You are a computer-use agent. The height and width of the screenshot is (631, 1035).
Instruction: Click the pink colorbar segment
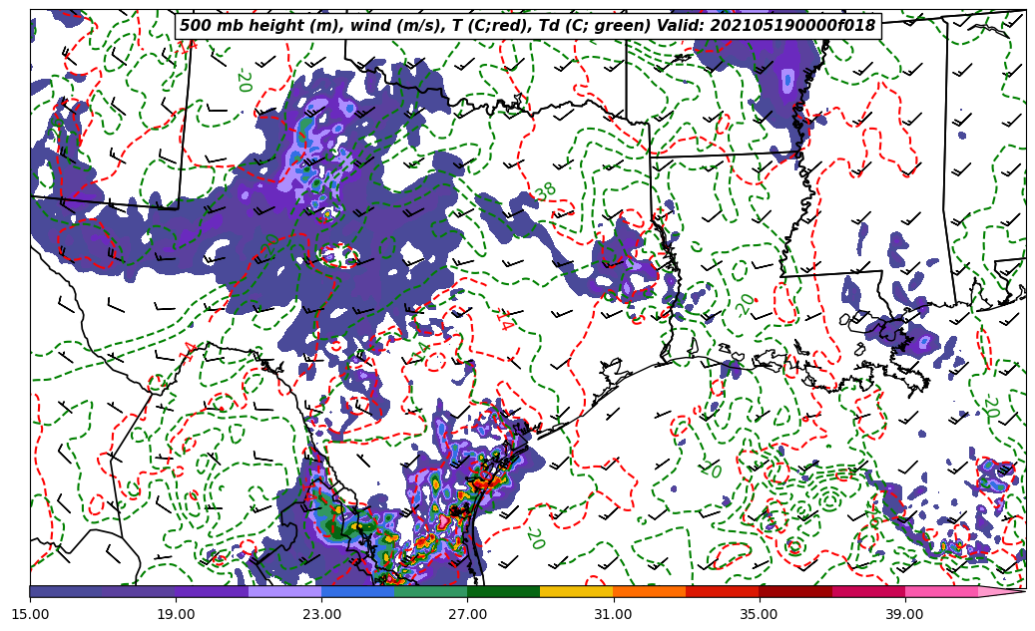coord(941,591)
